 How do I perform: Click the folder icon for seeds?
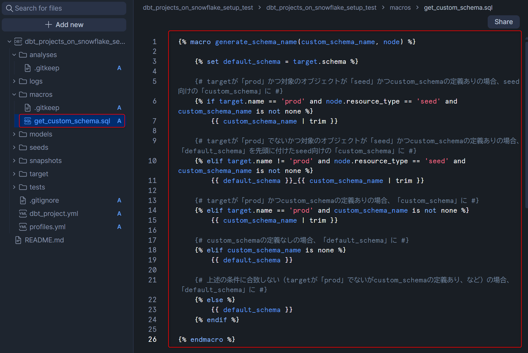coord(23,147)
